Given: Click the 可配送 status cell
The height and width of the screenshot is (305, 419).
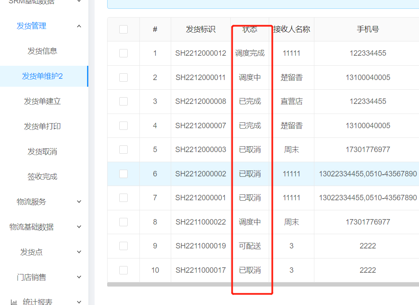Looking at the screenshot, I should point(250,246).
